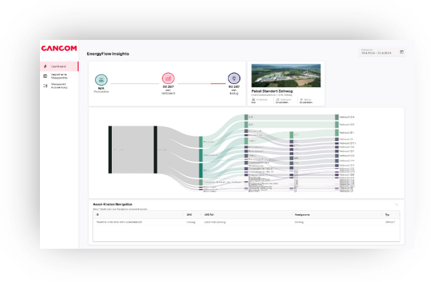Click the lightning bolt Dashboard icon
431x282 pixels.
45,67
